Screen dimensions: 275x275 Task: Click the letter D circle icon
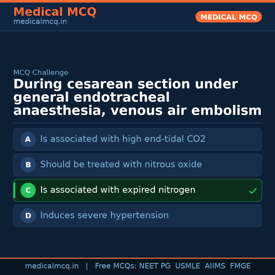(x=28, y=216)
